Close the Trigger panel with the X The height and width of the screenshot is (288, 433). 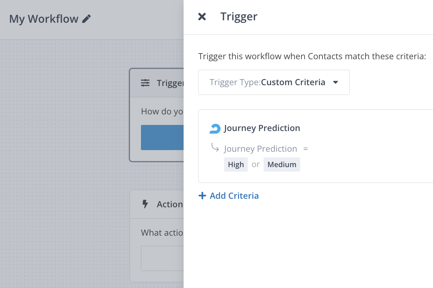202,17
